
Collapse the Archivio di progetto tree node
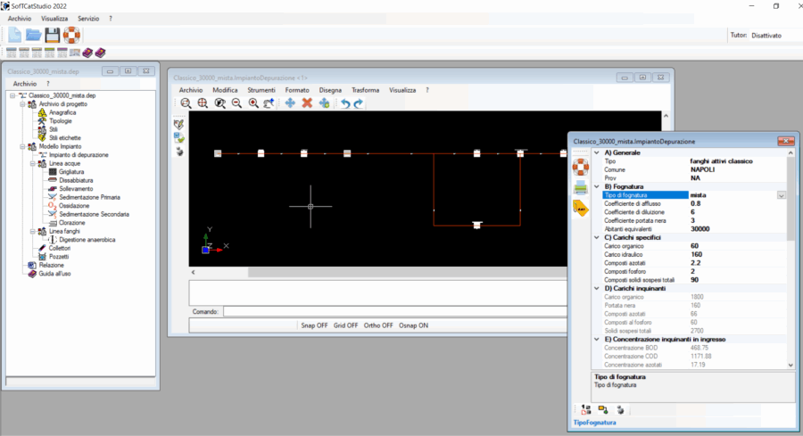point(21,104)
